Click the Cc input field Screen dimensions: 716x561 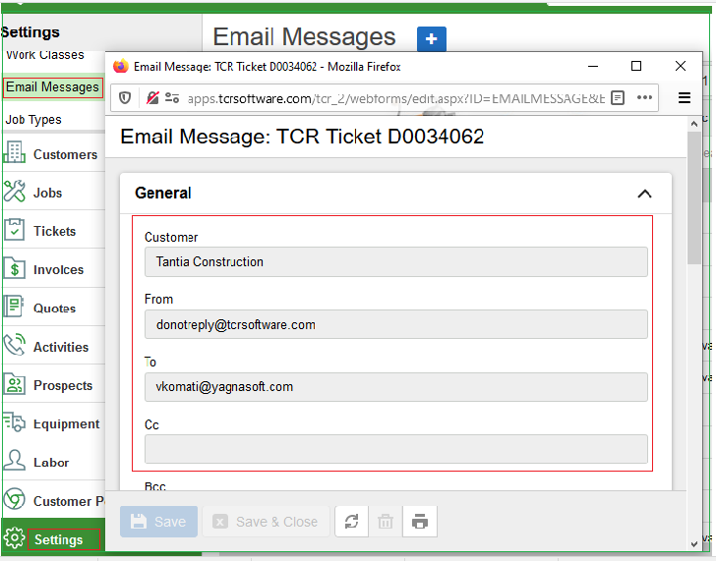[395, 449]
